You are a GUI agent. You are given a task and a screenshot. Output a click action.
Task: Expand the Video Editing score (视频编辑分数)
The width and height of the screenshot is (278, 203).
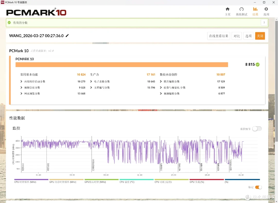point(161,94)
